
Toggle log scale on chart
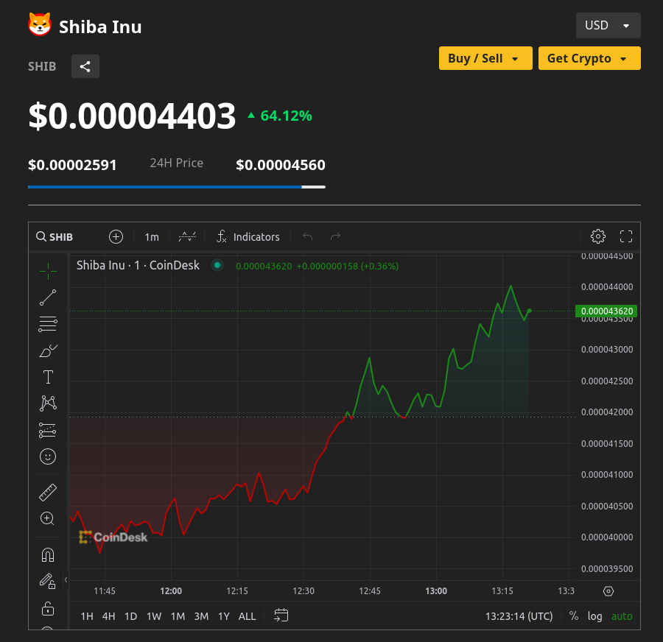click(594, 616)
